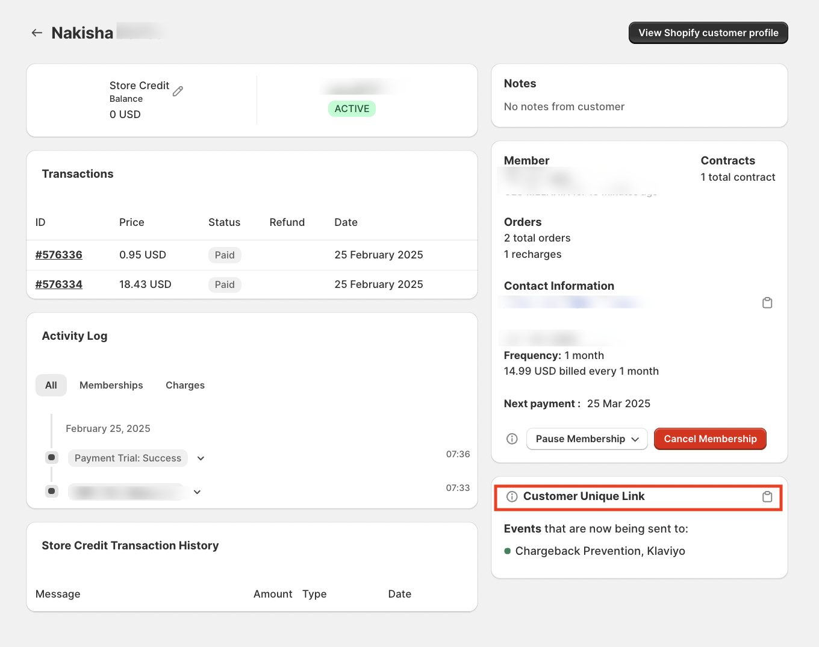Click the info icon beside Customer Unique Link
The image size is (819, 647).
(x=512, y=496)
